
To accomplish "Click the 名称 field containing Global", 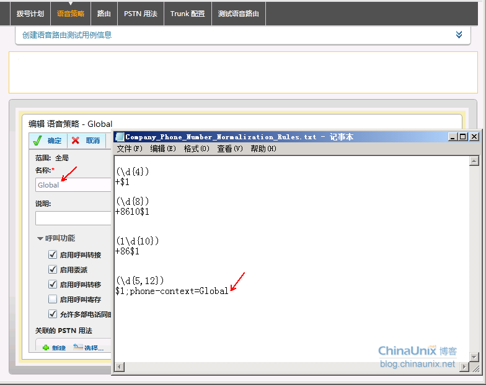I will point(73,184).
